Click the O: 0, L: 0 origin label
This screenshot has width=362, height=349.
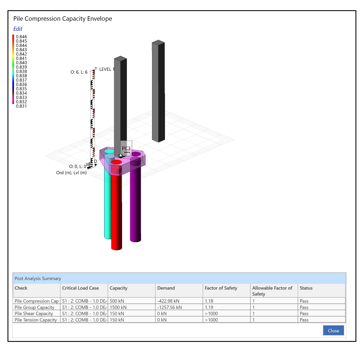click(x=77, y=167)
